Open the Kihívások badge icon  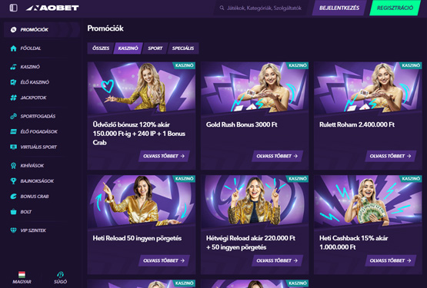click(13, 166)
